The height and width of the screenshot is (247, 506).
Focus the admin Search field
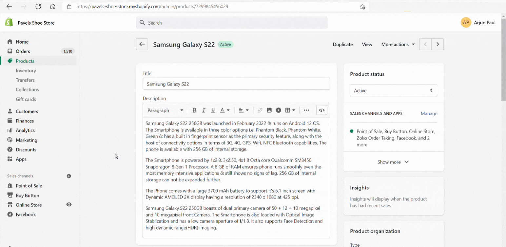point(232,23)
